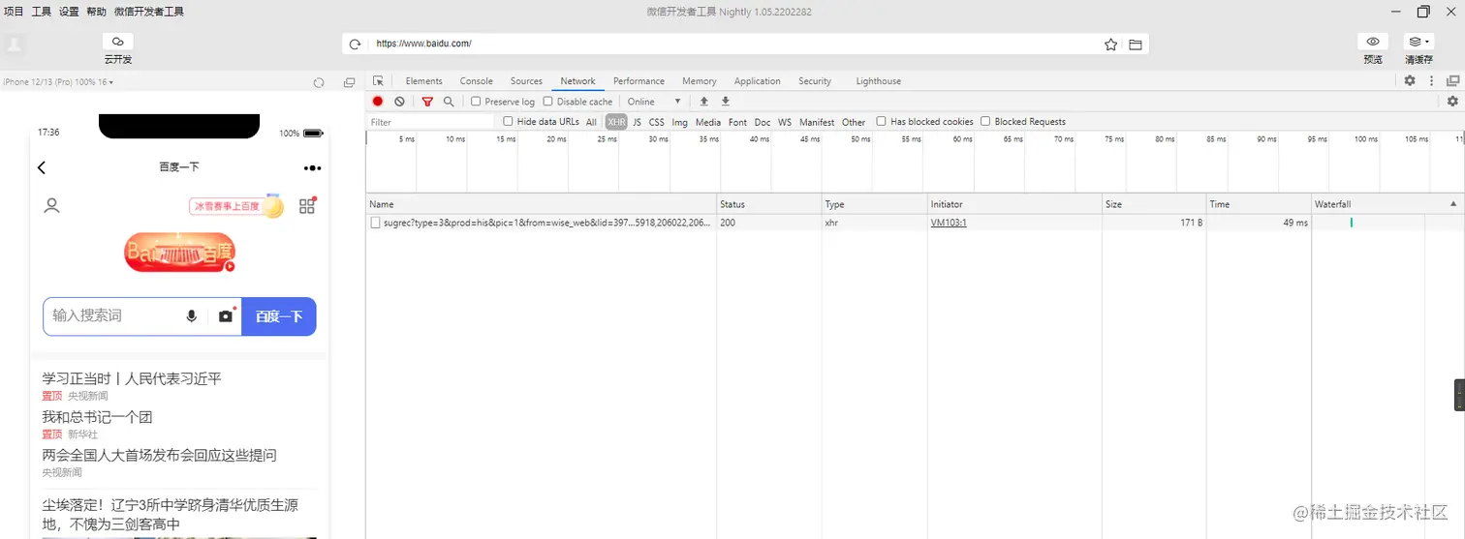1465x539 pixels.
Task: Activate the inspect element picker icon
Action: click(378, 81)
